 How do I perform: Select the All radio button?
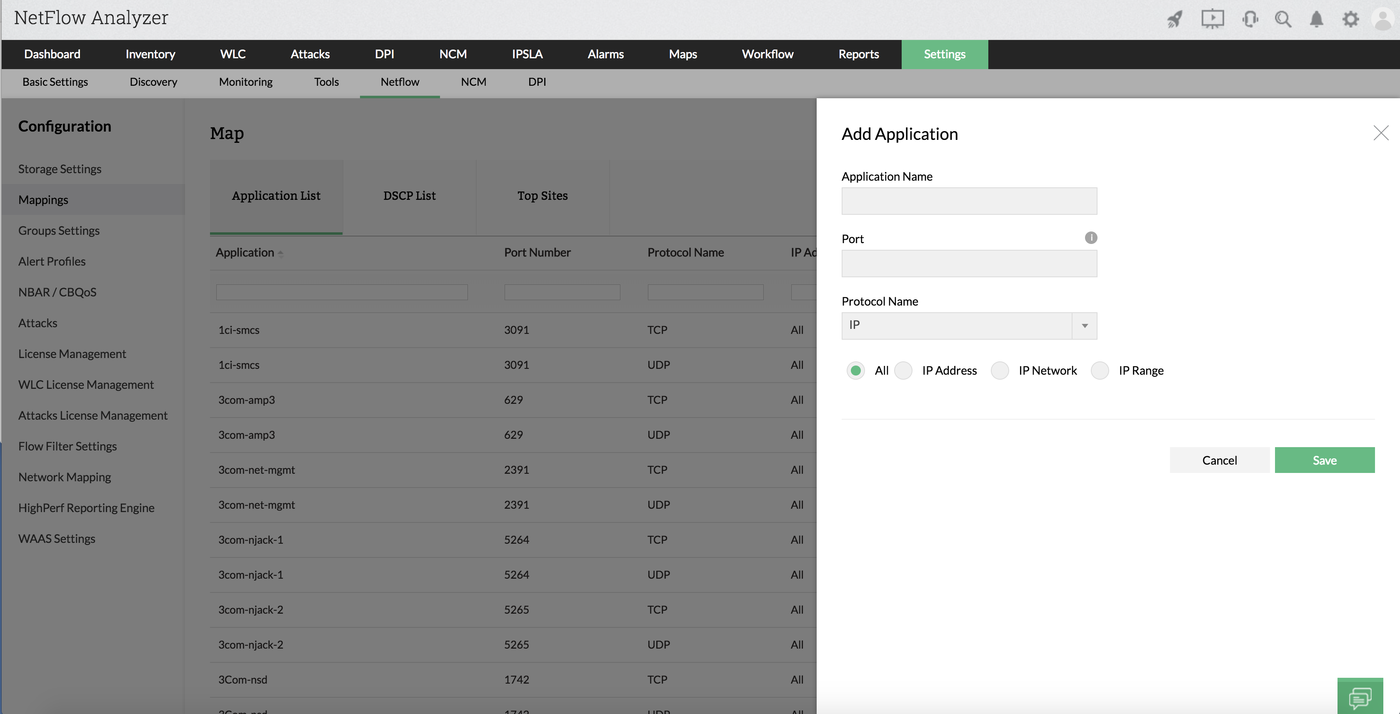(855, 370)
